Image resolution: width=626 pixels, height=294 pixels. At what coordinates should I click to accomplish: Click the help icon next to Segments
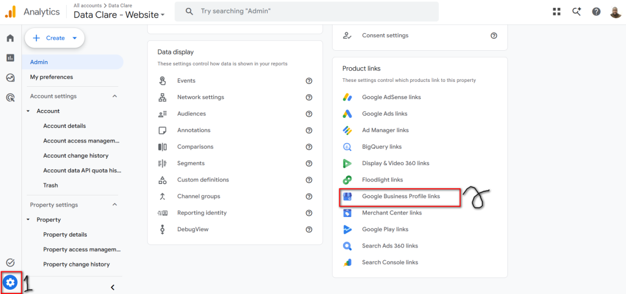[x=309, y=164]
